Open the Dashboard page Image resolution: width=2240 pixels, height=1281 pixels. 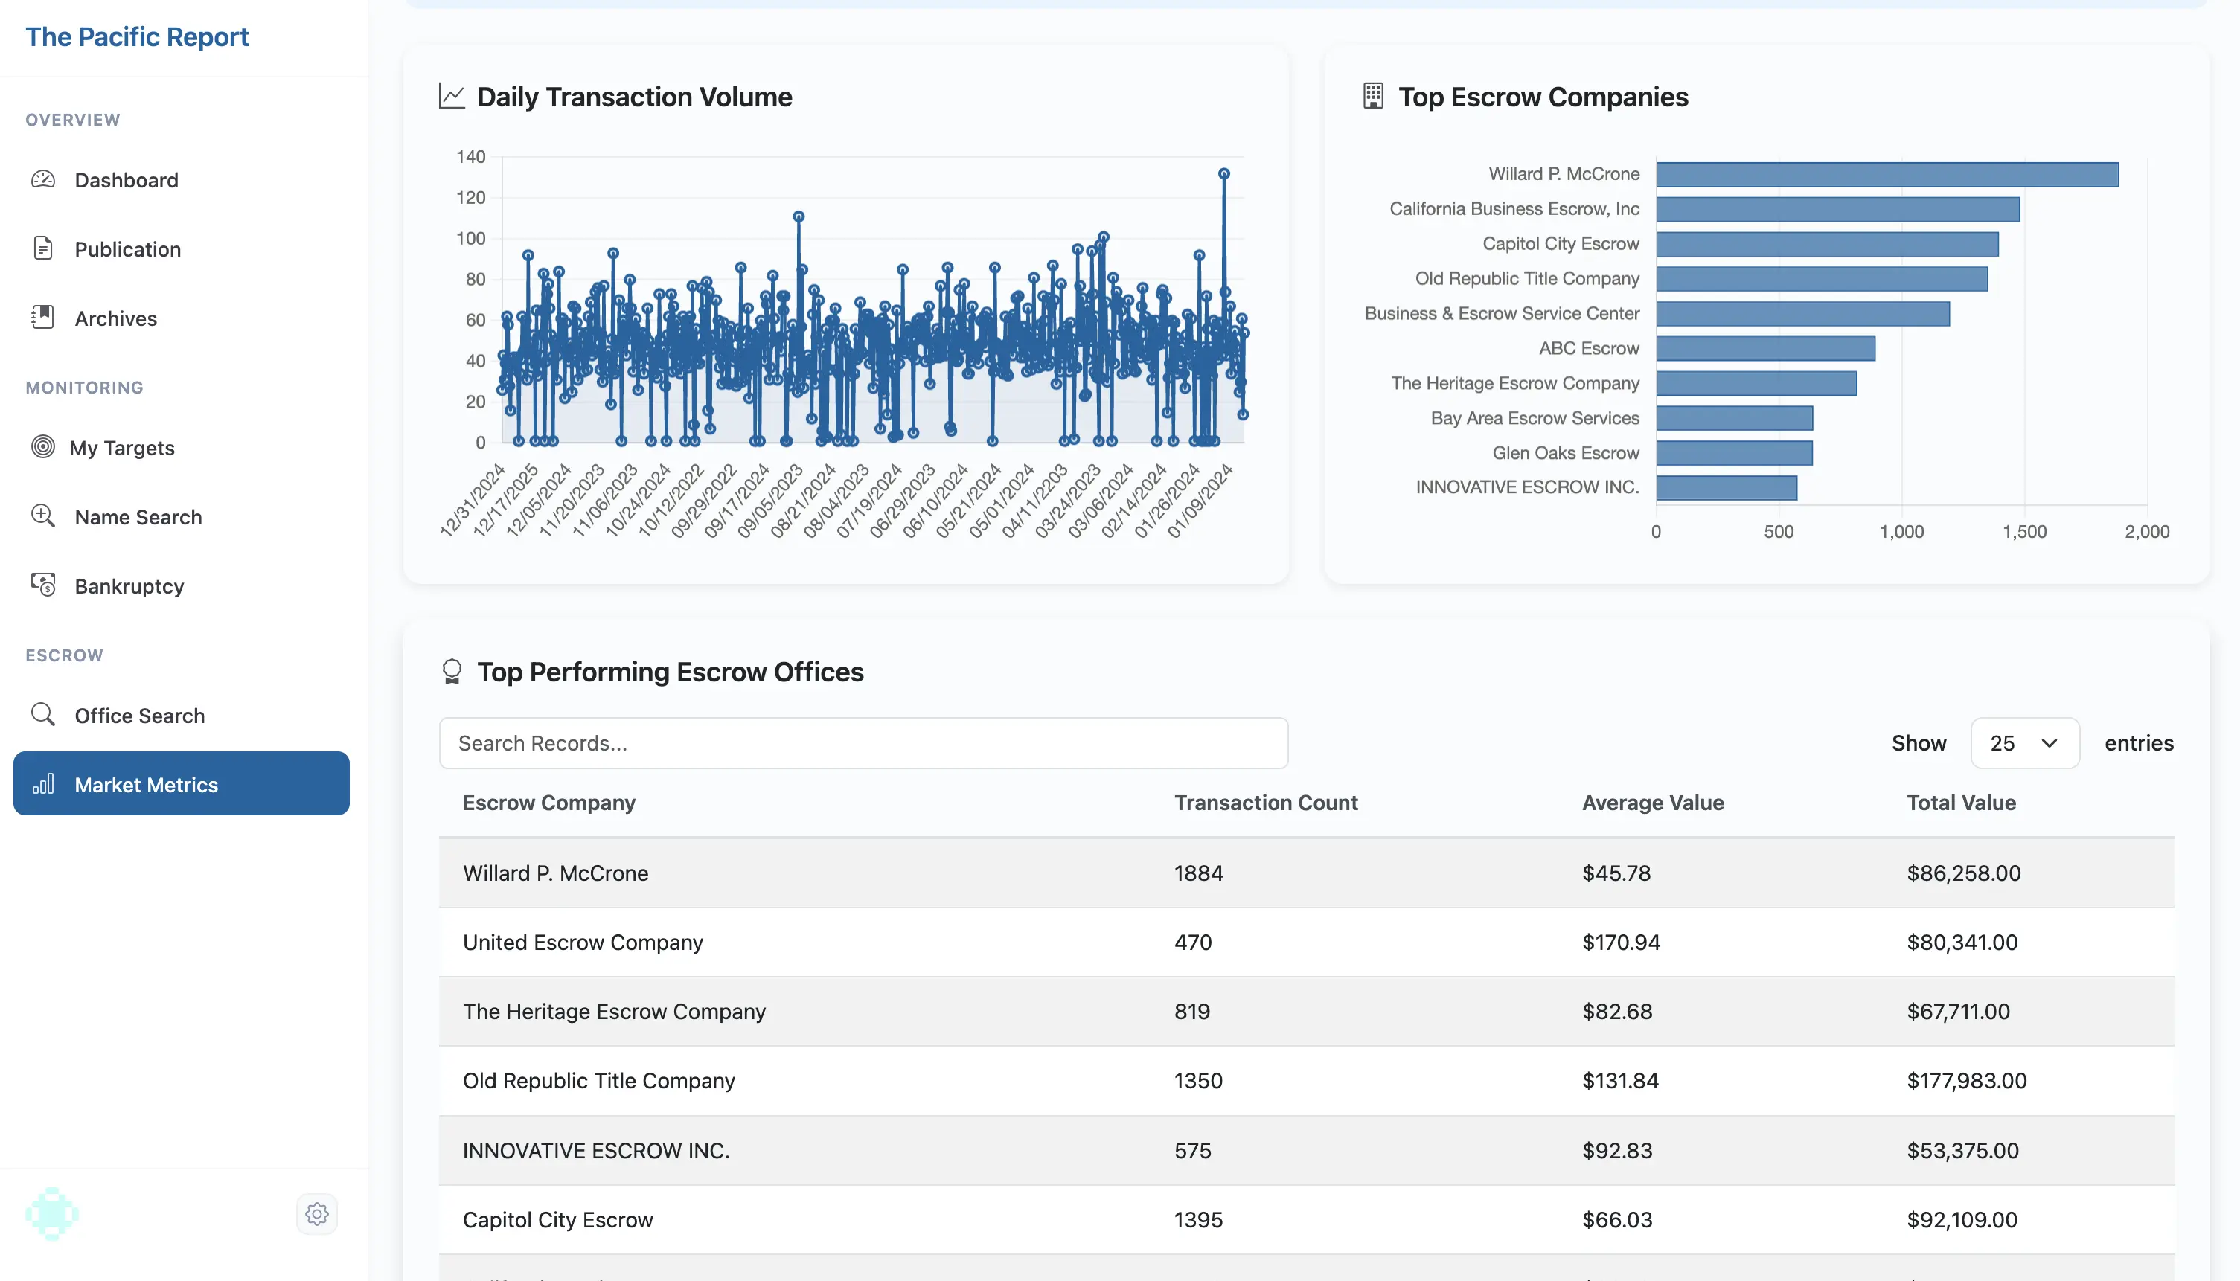pos(182,179)
